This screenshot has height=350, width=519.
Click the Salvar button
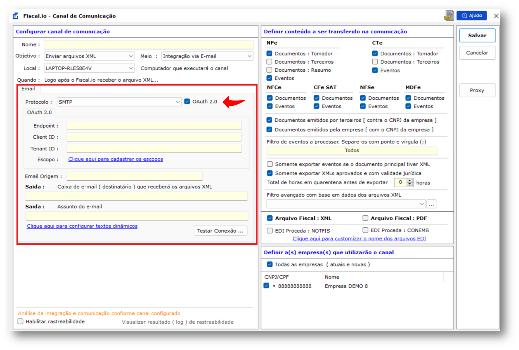coord(477,36)
